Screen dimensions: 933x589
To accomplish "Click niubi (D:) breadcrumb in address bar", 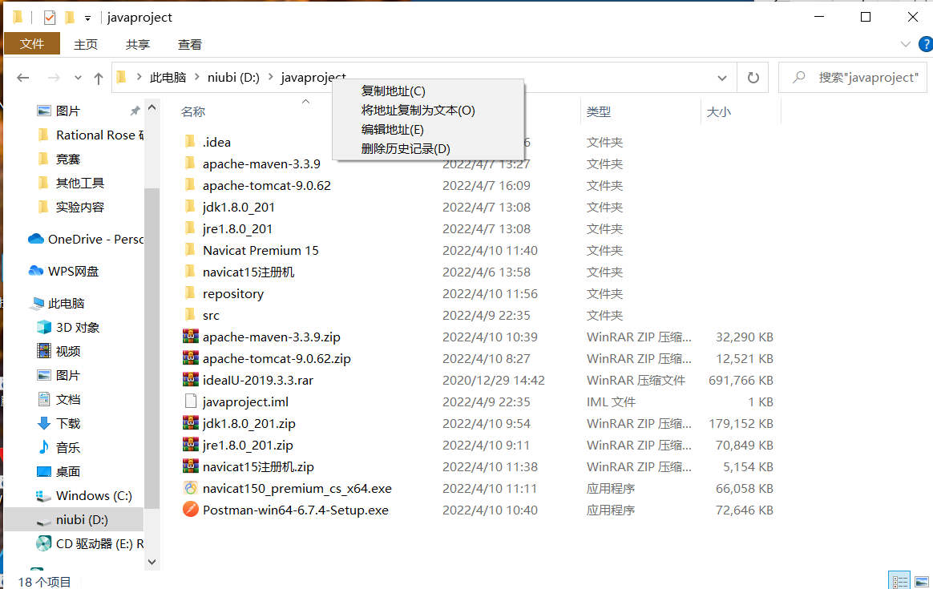I will coord(233,78).
